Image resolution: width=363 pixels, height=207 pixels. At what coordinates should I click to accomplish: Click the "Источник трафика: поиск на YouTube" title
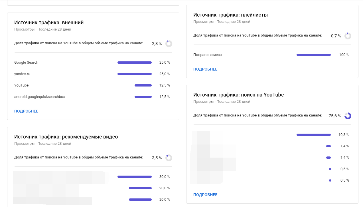tap(238, 95)
